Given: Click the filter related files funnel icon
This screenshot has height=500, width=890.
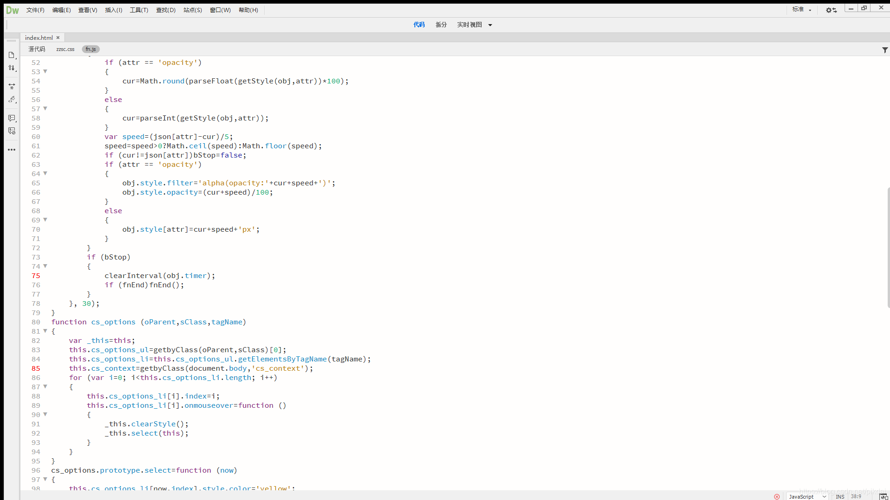Looking at the screenshot, I should pyautogui.click(x=884, y=50).
